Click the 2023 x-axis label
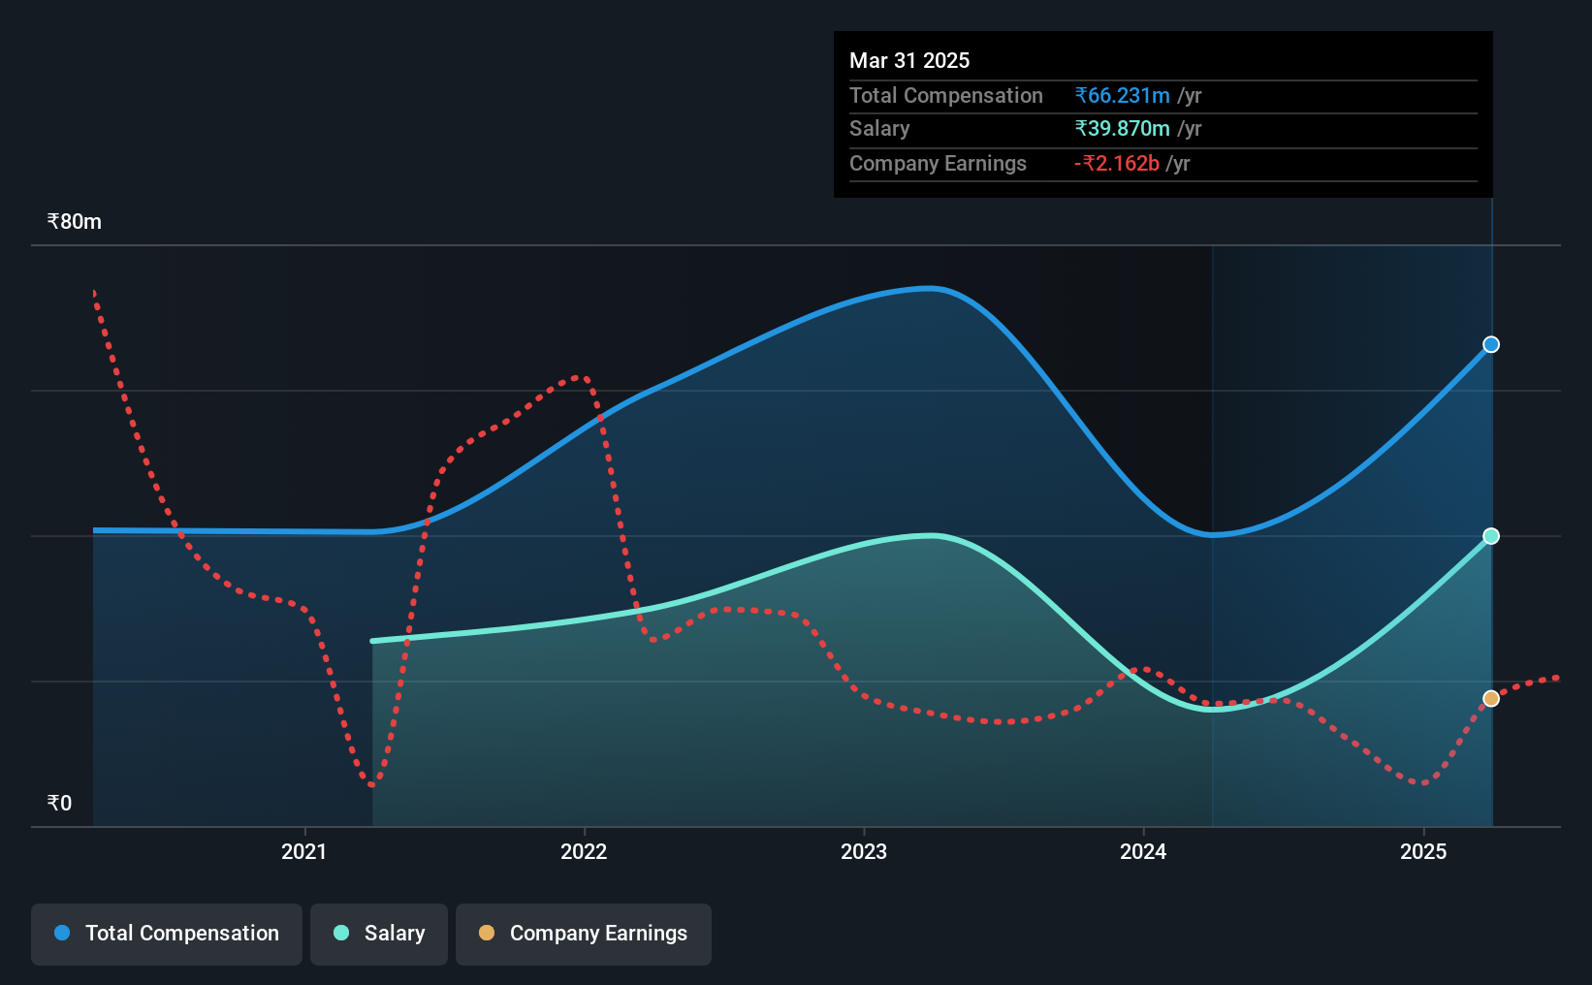 point(864,851)
